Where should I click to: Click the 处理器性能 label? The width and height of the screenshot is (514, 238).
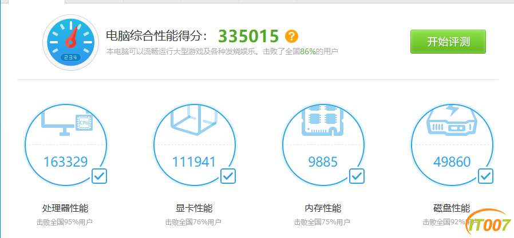pyautogui.click(x=65, y=208)
